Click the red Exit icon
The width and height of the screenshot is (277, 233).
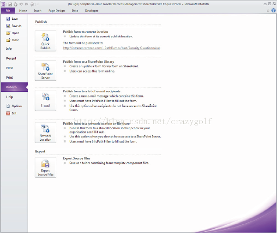tap(8, 113)
